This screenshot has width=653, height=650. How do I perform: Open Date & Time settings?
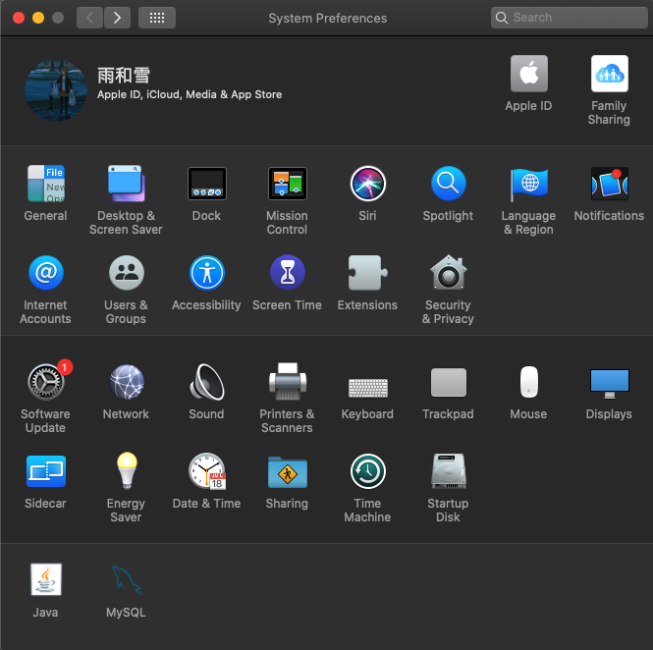click(207, 471)
